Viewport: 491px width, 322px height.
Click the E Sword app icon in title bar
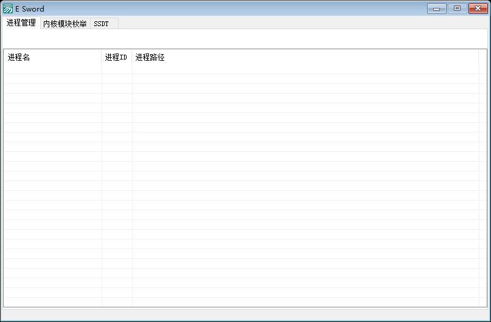click(x=8, y=9)
